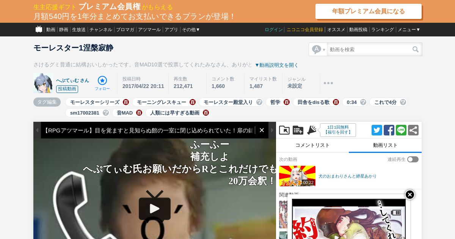Viewport: 455px width, 239px height.
Task: Share on Facebook
Action: pos(389,130)
